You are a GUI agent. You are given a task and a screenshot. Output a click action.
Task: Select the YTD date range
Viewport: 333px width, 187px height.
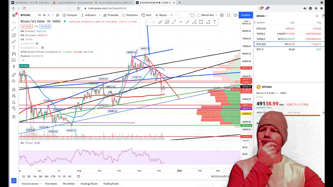[53, 176]
